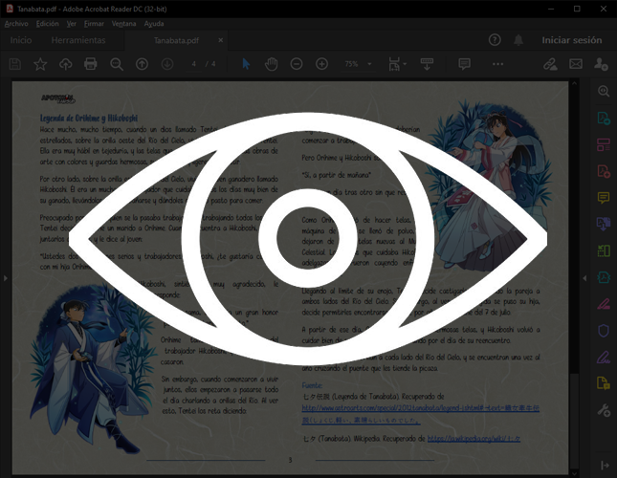
Task: Click the vertical scrollbar thumb
Action: 574,421
